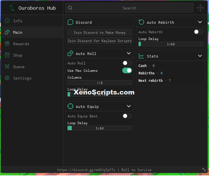The height and width of the screenshot is (184, 209).
Task: Focus the Search input field
Action: click(x=129, y=8)
